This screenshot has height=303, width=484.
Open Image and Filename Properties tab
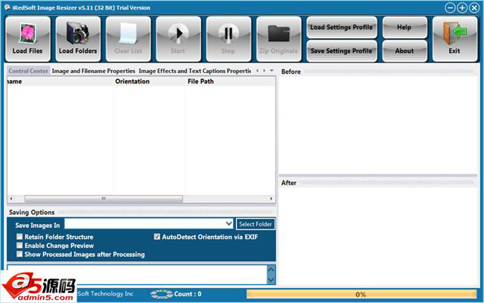[x=94, y=71]
